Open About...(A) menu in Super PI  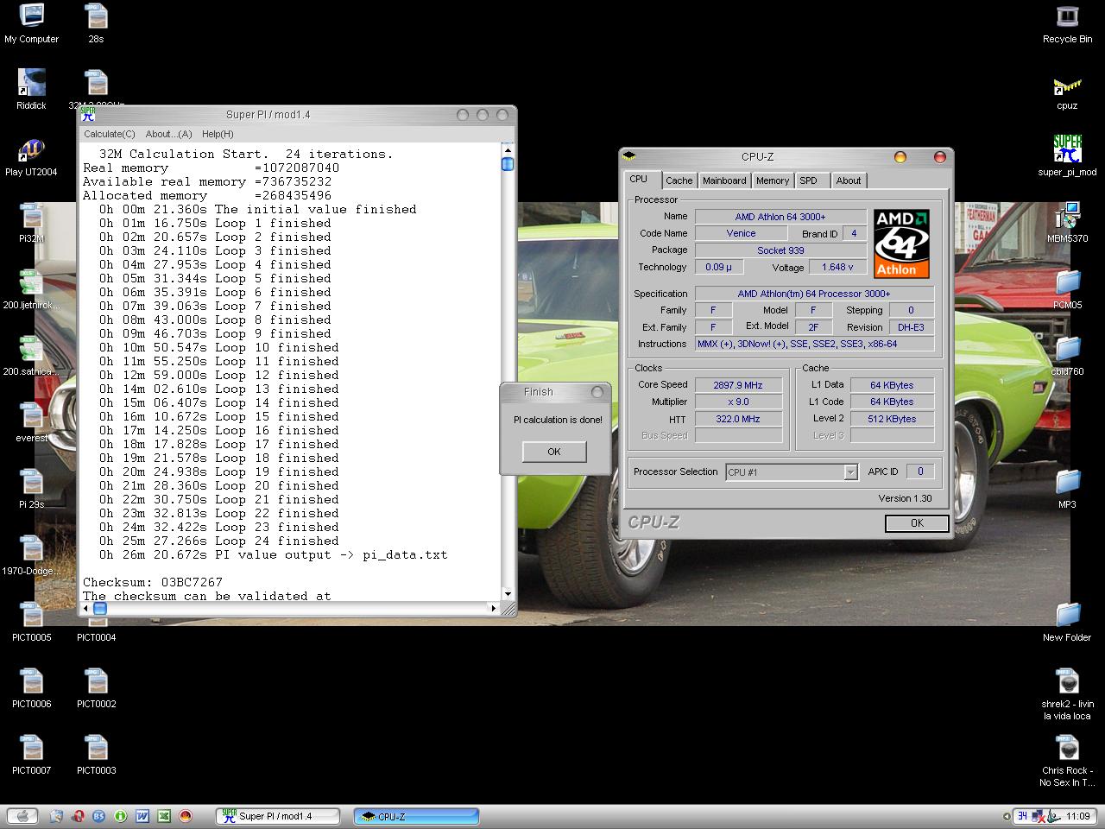click(168, 134)
